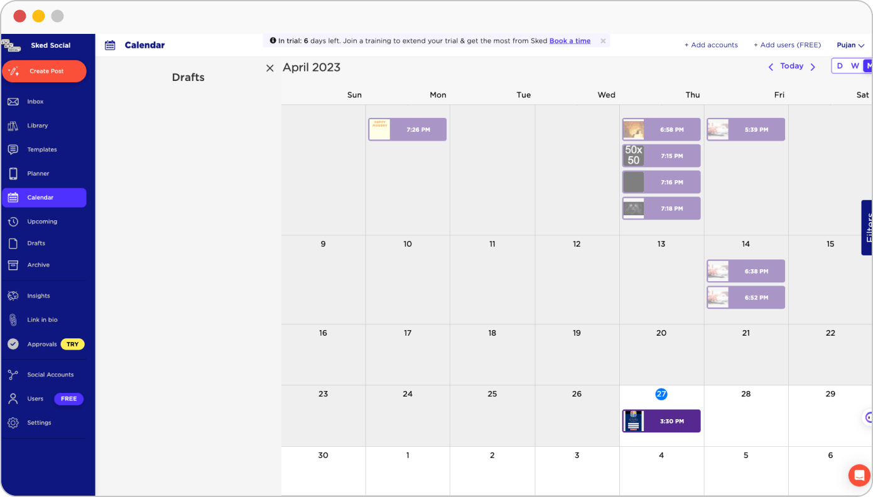Select the Library sidebar icon
The width and height of the screenshot is (873, 497).
point(38,125)
